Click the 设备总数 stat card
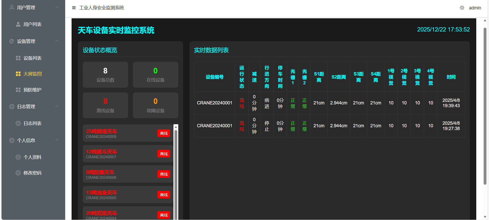The width and height of the screenshot is (489, 220). point(105,75)
